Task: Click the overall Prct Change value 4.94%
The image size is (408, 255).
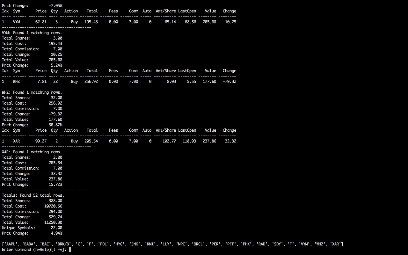Action: (x=57, y=233)
